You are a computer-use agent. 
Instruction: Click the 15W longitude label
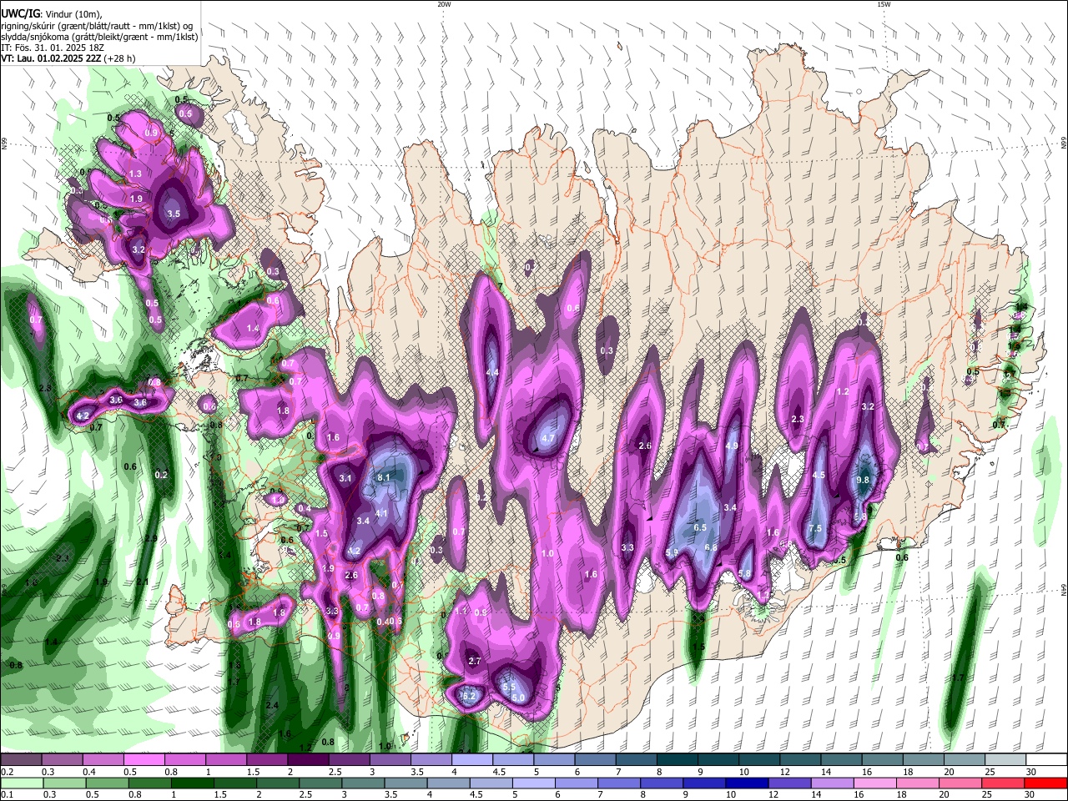(x=884, y=4)
